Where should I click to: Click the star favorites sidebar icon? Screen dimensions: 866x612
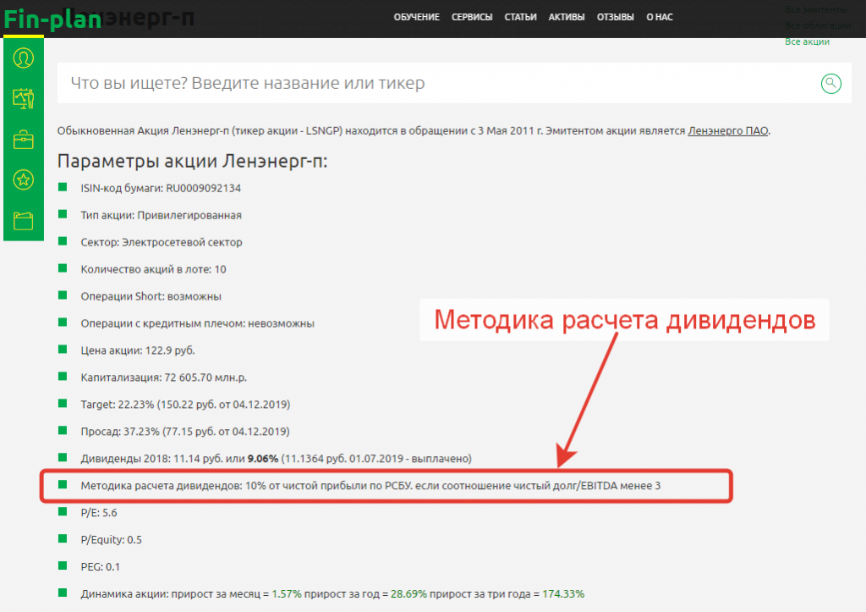(x=24, y=179)
